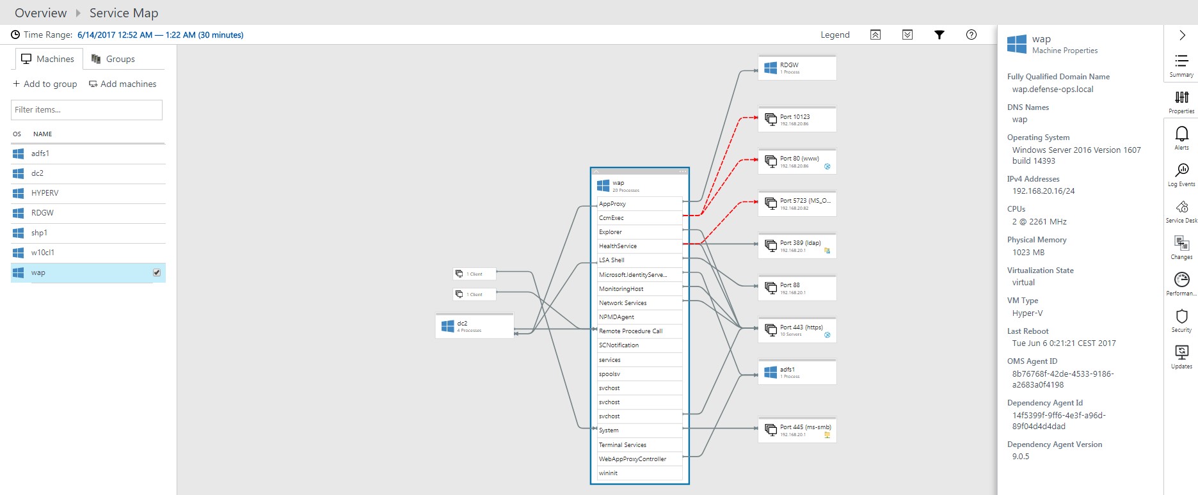The height and width of the screenshot is (495, 1198).
Task: Select the Port 80 (www) node
Action: [x=797, y=162]
